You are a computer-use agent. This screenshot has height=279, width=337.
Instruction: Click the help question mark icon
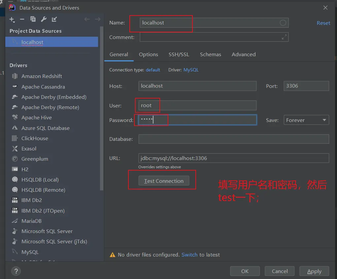[x=16, y=271]
